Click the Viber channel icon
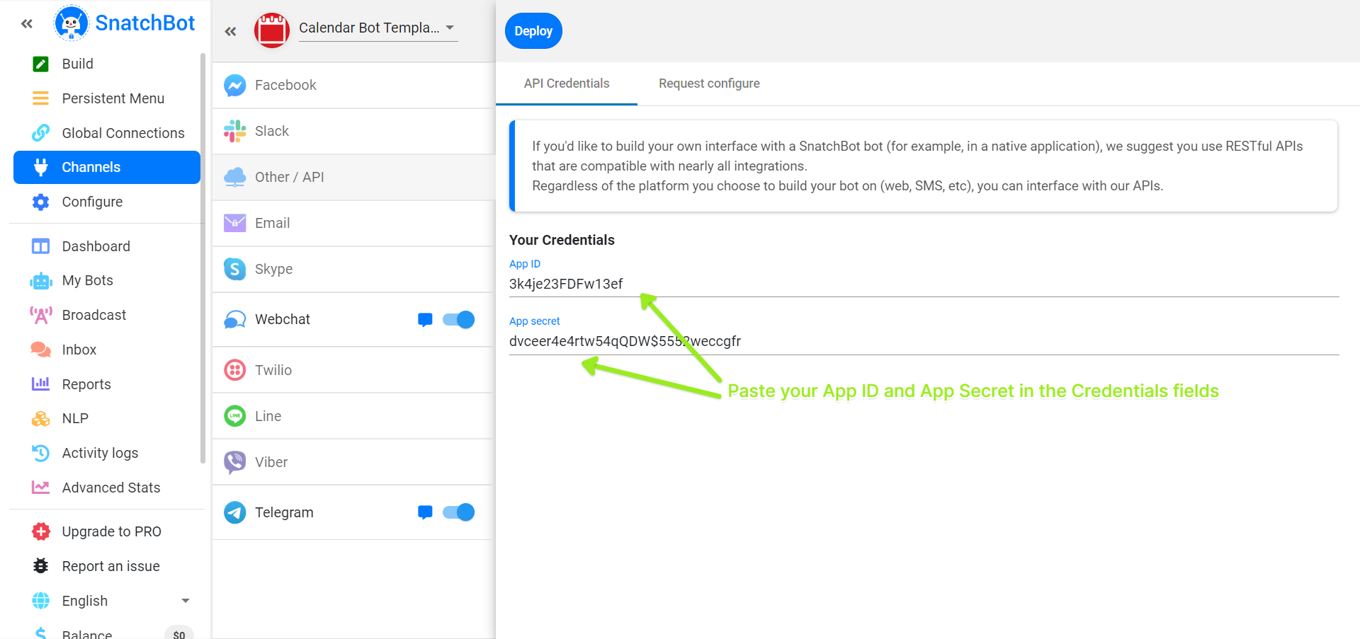This screenshot has width=1360, height=639. tap(234, 462)
